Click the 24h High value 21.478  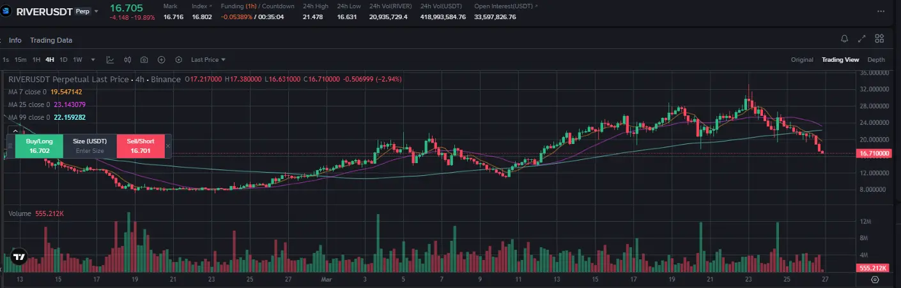(313, 17)
